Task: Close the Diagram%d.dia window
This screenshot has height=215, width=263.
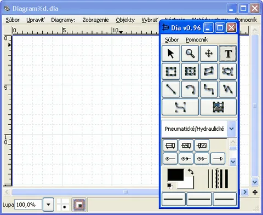Action: [255, 8]
